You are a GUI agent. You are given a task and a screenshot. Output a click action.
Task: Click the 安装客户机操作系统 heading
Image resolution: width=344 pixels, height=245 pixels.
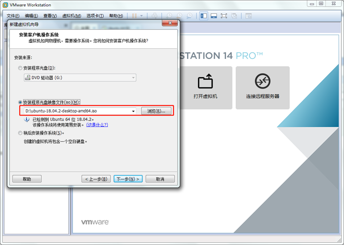pos(39,35)
